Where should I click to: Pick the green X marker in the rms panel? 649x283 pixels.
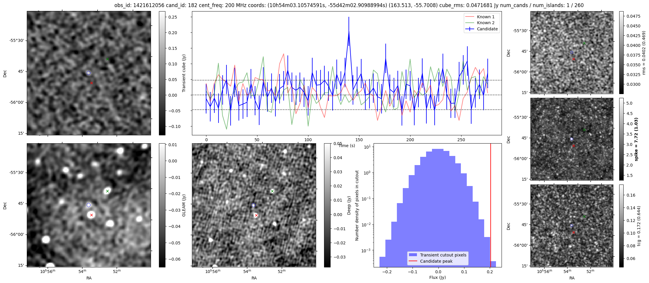584,43
